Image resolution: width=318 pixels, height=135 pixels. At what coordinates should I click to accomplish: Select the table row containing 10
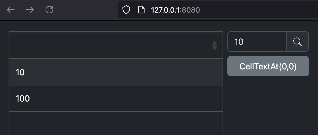click(116, 72)
